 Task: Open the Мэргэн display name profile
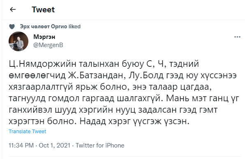44,37
